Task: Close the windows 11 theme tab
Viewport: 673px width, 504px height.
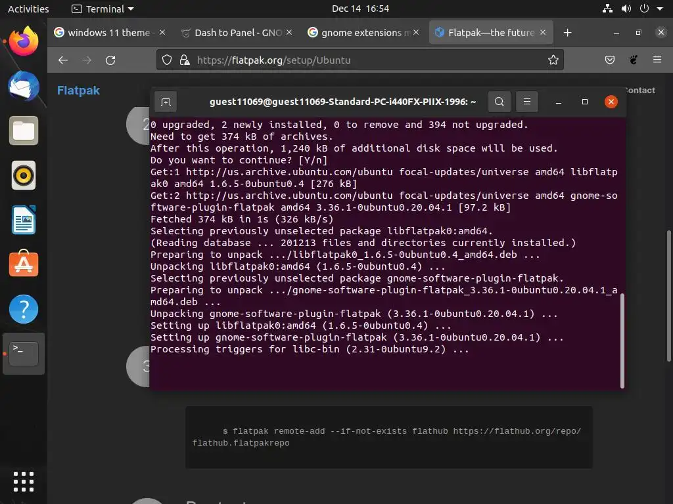Action: [x=162, y=33]
